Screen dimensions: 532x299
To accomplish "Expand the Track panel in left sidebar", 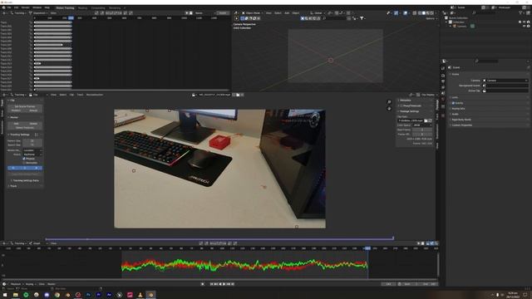I will coord(12,186).
